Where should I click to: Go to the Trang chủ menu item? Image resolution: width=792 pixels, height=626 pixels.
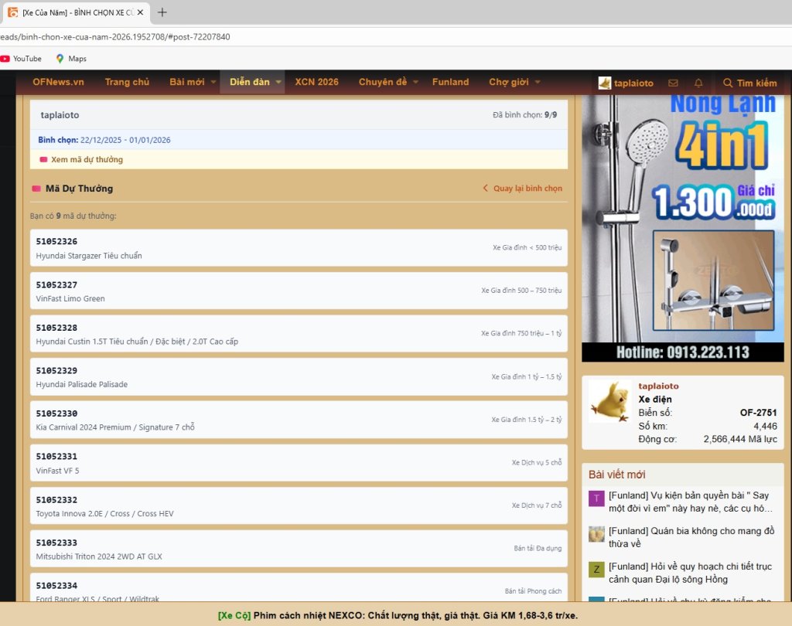[x=127, y=82]
